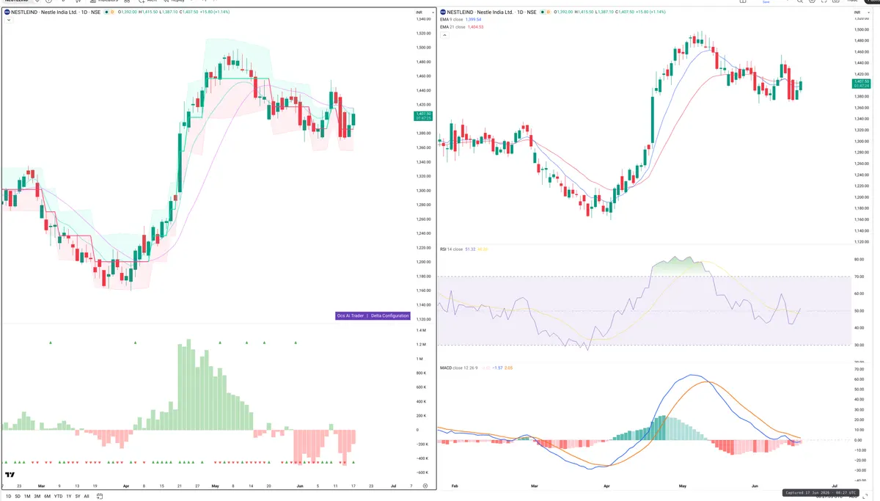Select the 5D time range
This screenshot has height=501, width=880.
point(18,497)
